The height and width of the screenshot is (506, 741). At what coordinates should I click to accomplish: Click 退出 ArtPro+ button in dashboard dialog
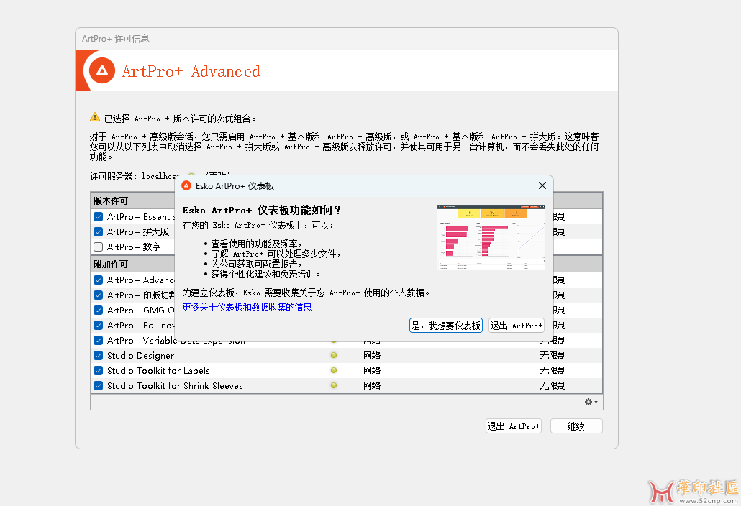click(516, 325)
